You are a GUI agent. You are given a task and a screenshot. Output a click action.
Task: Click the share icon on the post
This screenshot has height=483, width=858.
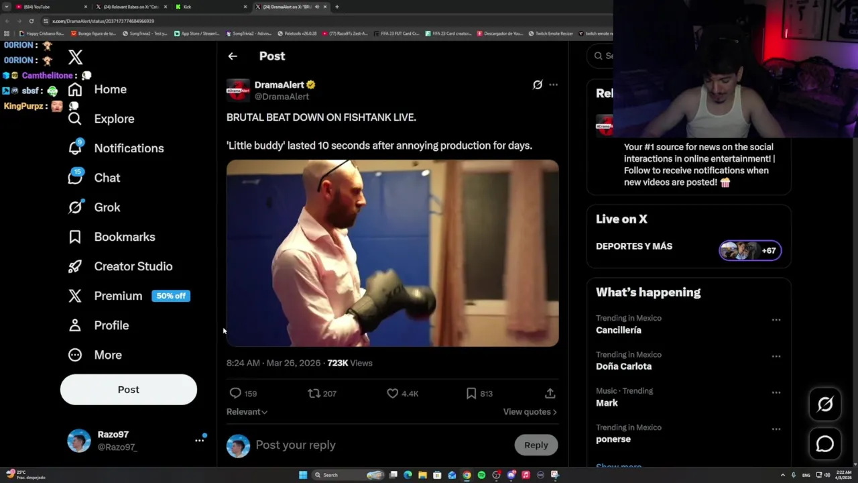[x=550, y=394]
